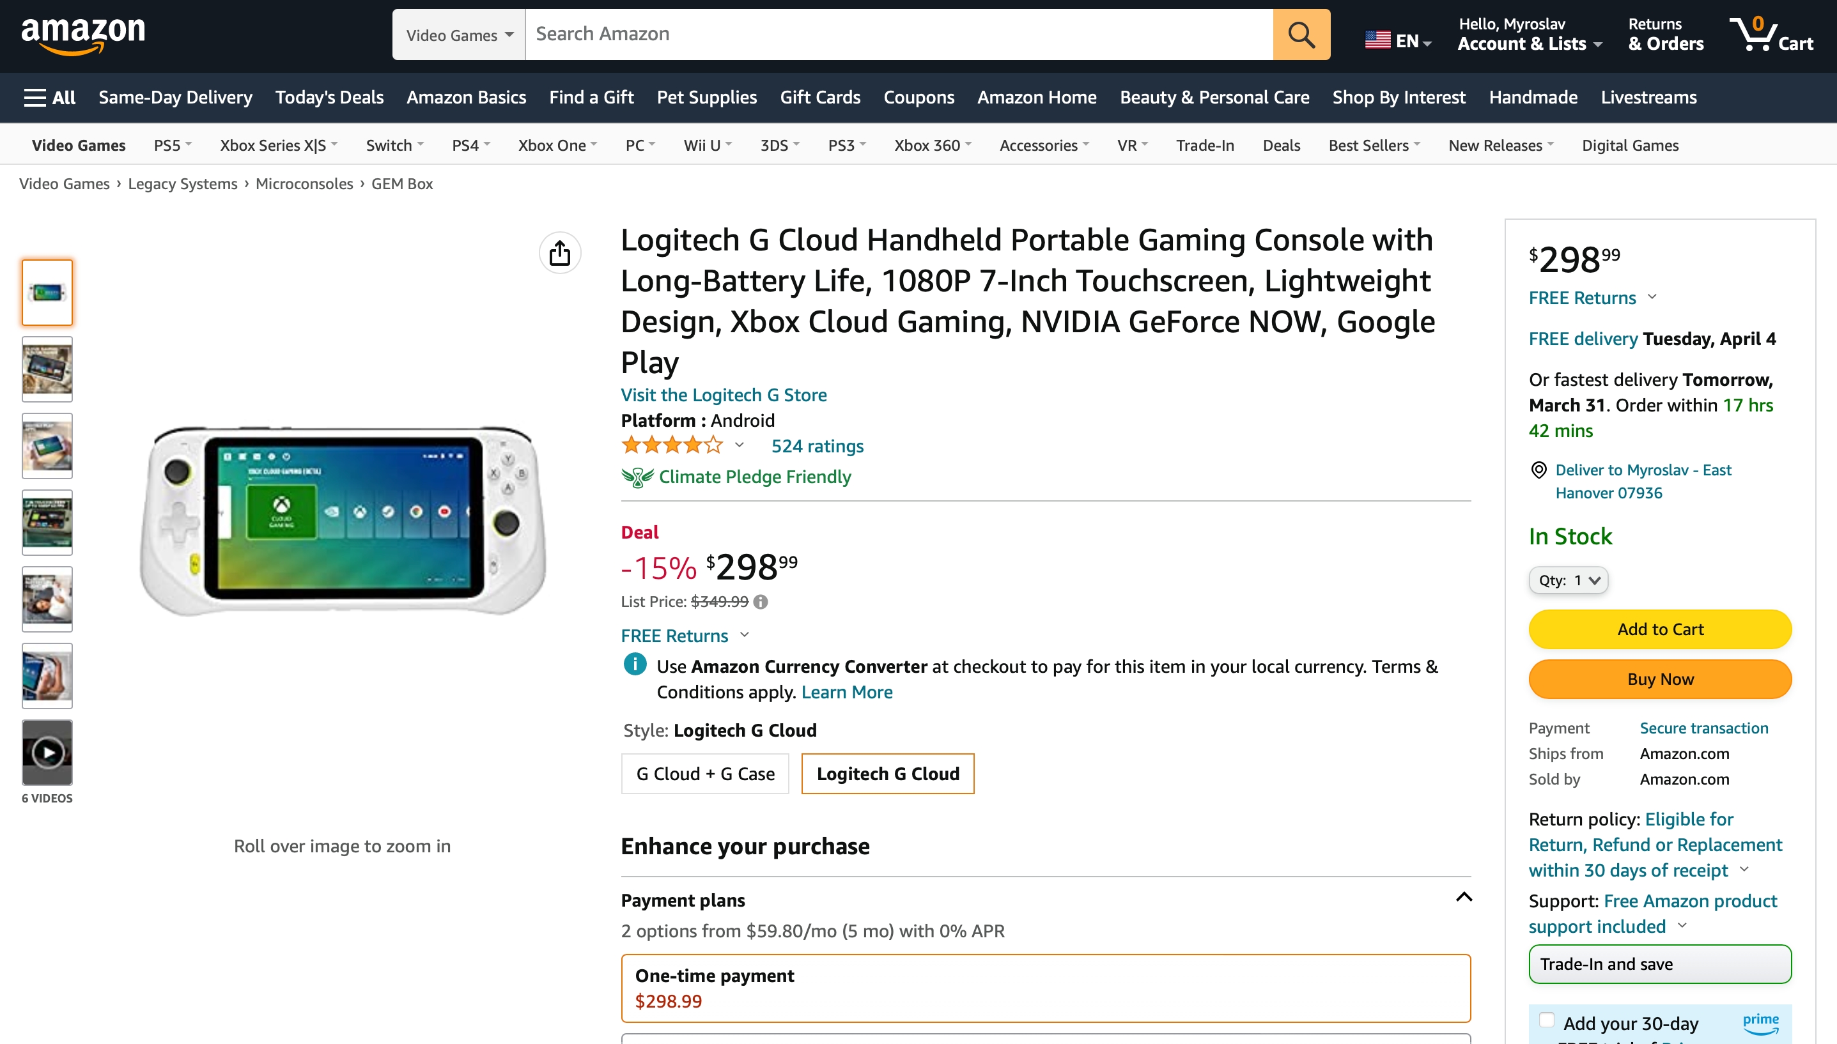Select the G Cloud + G Case option
This screenshot has height=1044, width=1837.
tap(702, 774)
